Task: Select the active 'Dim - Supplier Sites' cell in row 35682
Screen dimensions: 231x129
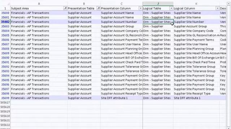Action: (x=158, y=22)
